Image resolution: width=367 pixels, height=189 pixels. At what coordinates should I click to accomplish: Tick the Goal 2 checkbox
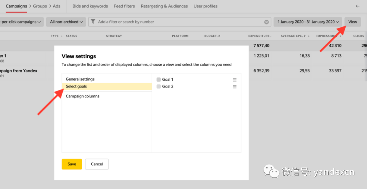(x=159, y=87)
